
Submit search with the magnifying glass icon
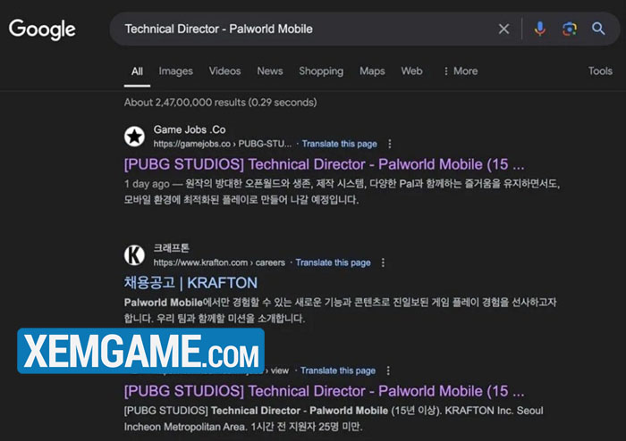click(x=598, y=29)
